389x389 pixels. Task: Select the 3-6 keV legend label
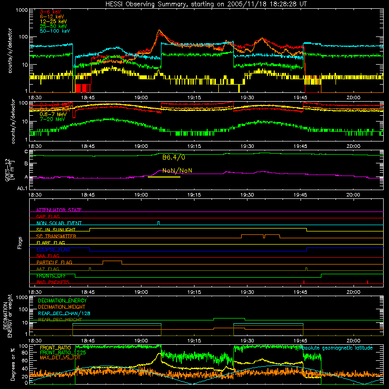[x=51, y=12]
